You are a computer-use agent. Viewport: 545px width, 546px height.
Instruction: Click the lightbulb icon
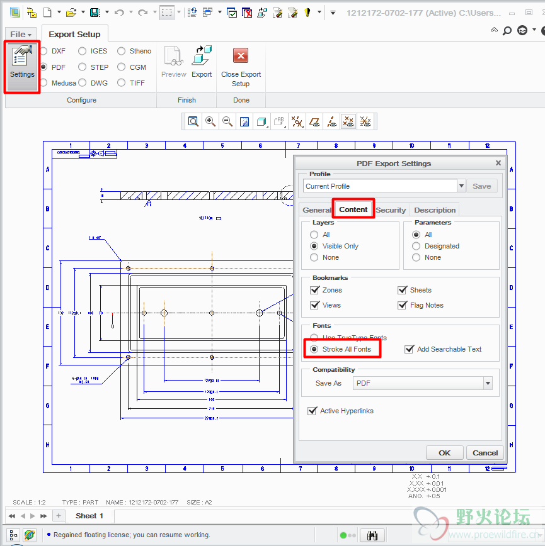coord(307,13)
